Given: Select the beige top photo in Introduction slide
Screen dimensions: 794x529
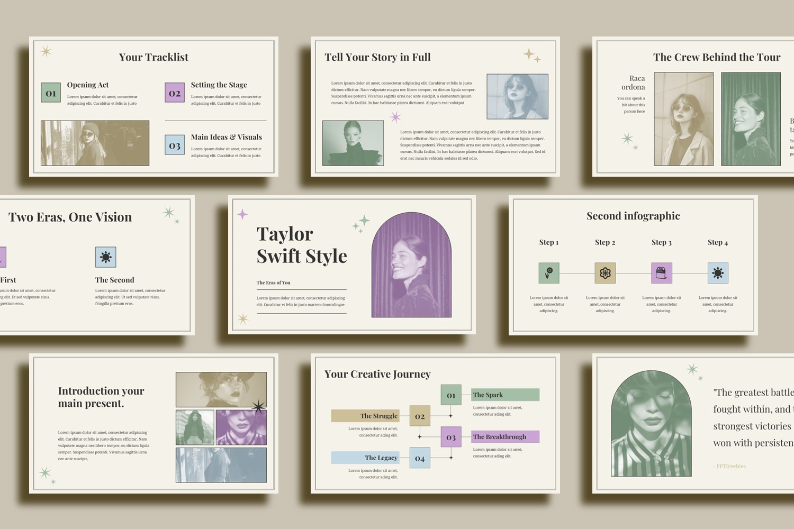Looking at the screenshot, I should 221,389.
